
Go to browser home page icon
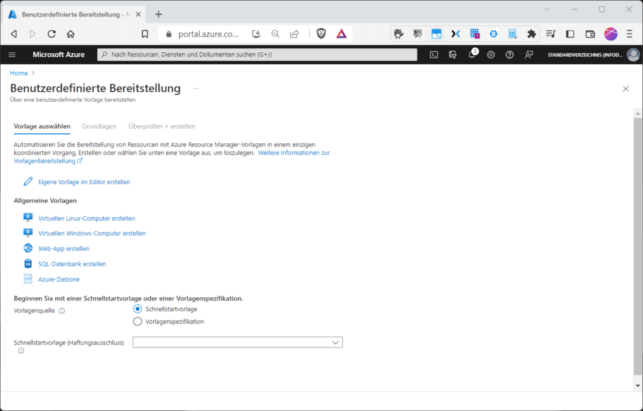click(70, 34)
